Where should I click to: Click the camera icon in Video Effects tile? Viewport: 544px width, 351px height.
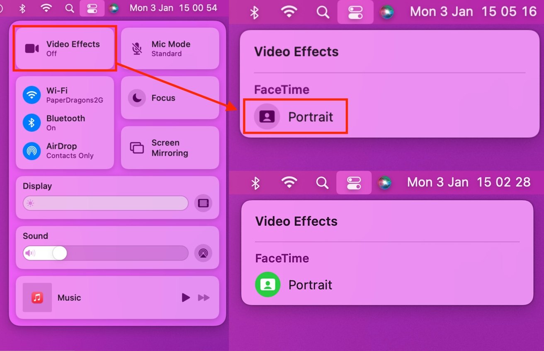pyautogui.click(x=32, y=48)
